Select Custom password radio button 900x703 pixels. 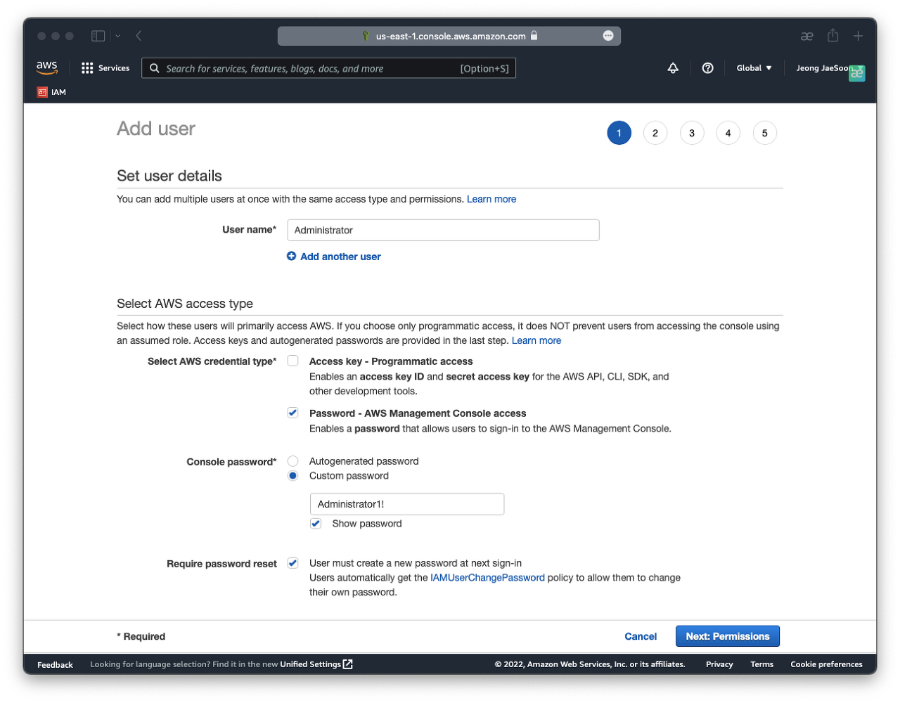click(x=293, y=476)
